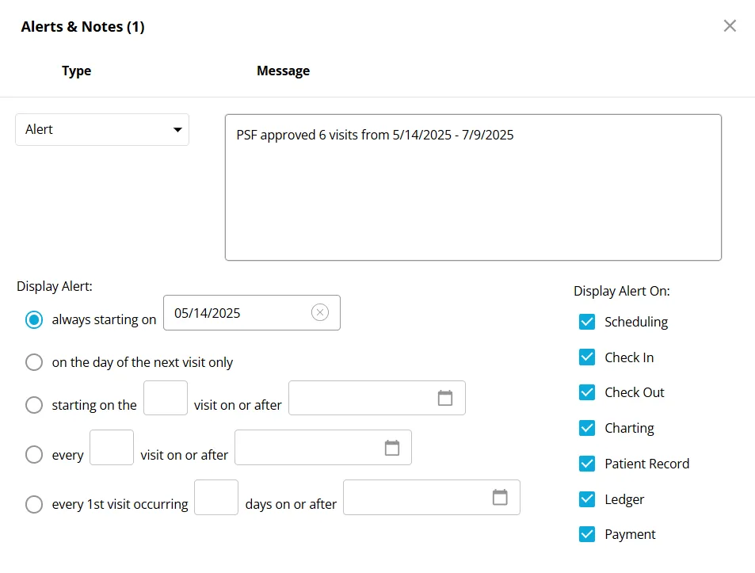This screenshot has height=573, width=755.
Task: Click the 05/14/2025 start date field
Action: click(x=252, y=312)
